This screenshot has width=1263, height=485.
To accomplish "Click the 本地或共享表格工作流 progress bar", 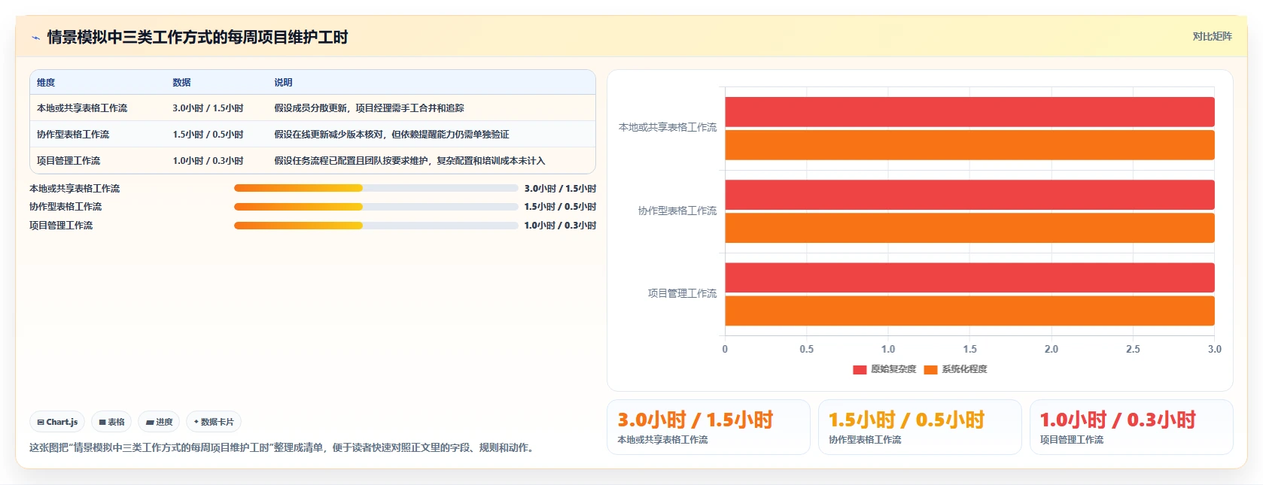I will (x=376, y=188).
